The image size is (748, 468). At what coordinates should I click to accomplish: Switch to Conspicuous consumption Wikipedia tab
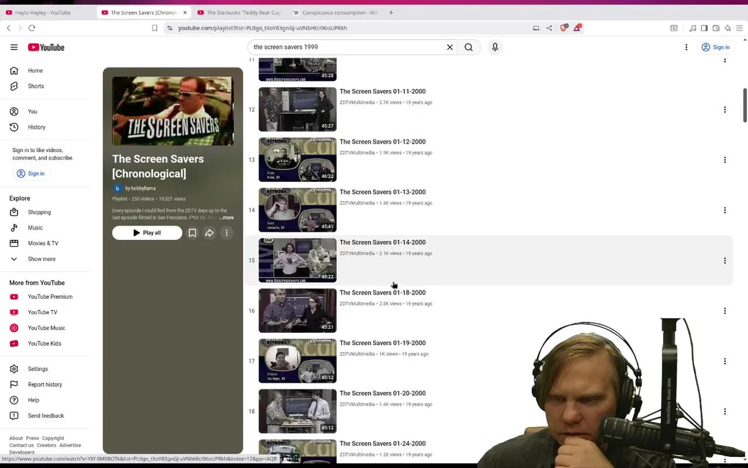click(335, 12)
